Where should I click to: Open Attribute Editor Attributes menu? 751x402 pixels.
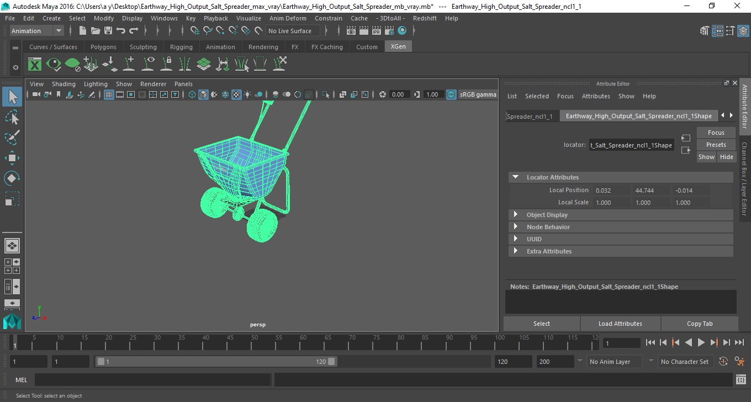pos(596,96)
